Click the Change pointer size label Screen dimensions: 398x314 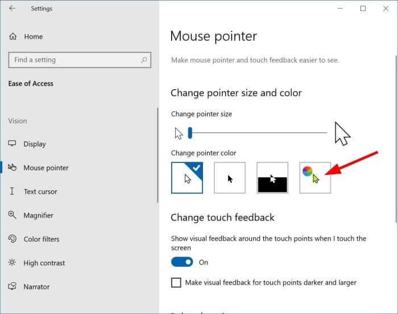[201, 114]
